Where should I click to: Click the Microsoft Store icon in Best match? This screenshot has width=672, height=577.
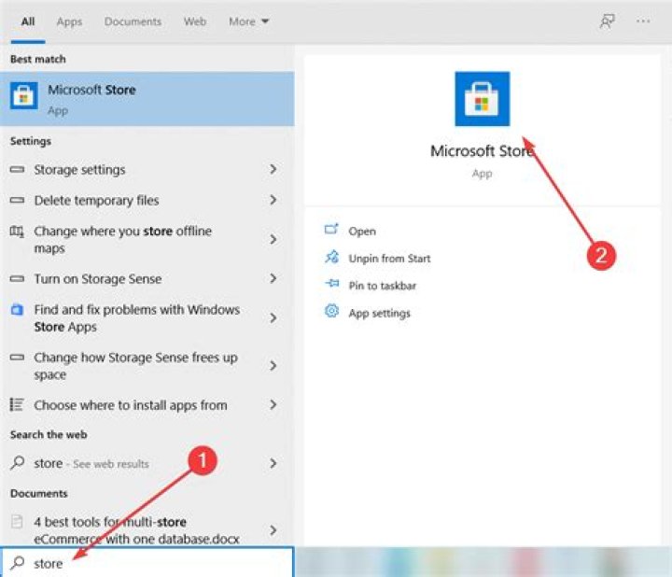(23, 96)
